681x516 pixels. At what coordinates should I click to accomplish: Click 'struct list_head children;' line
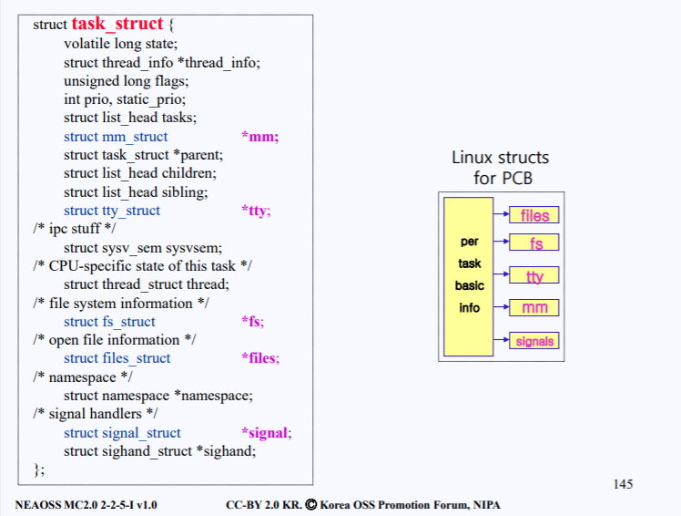click(x=140, y=173)
